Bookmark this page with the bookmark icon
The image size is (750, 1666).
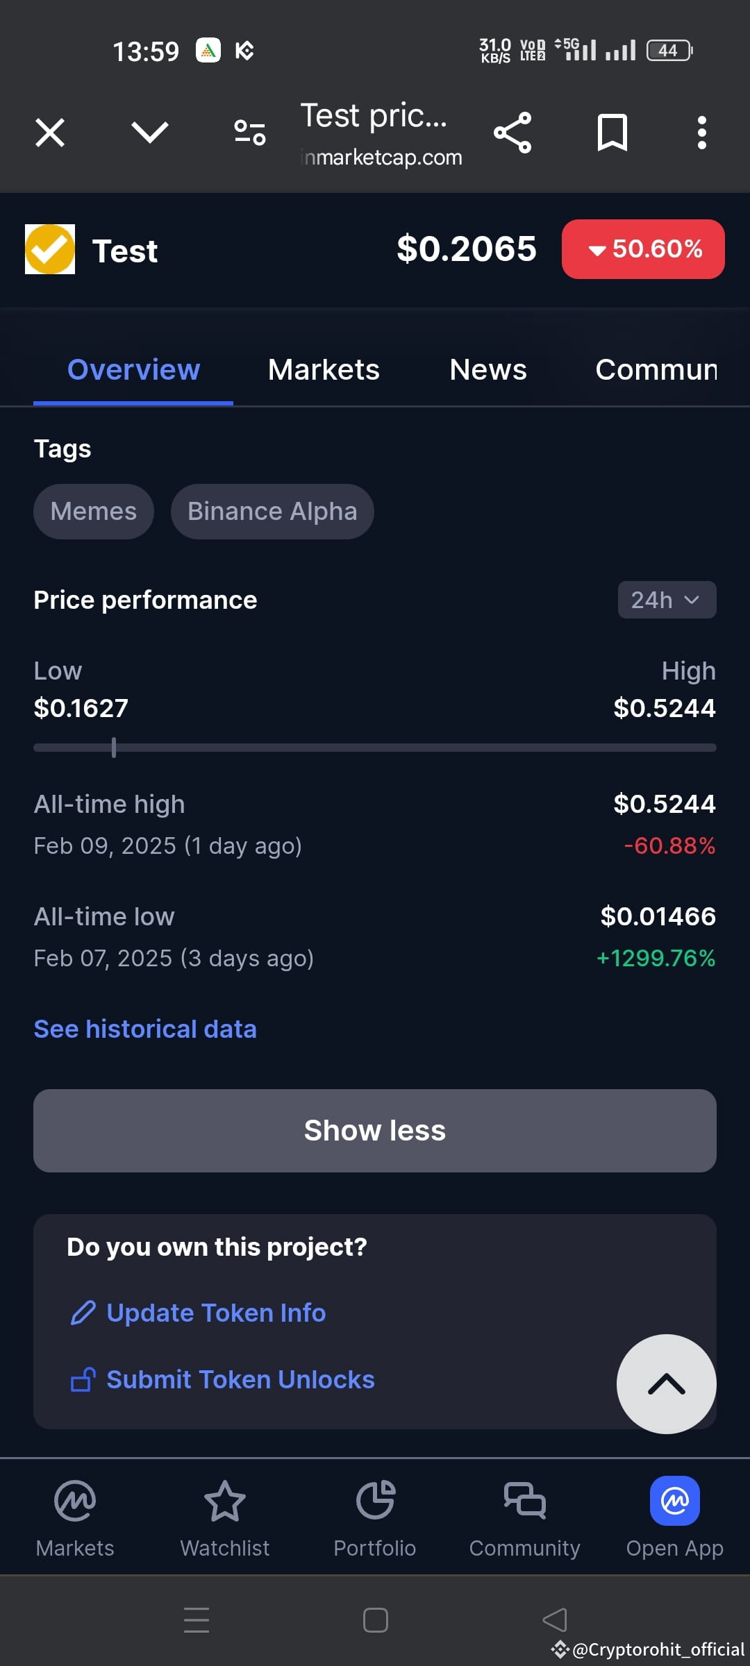point(612,132)
